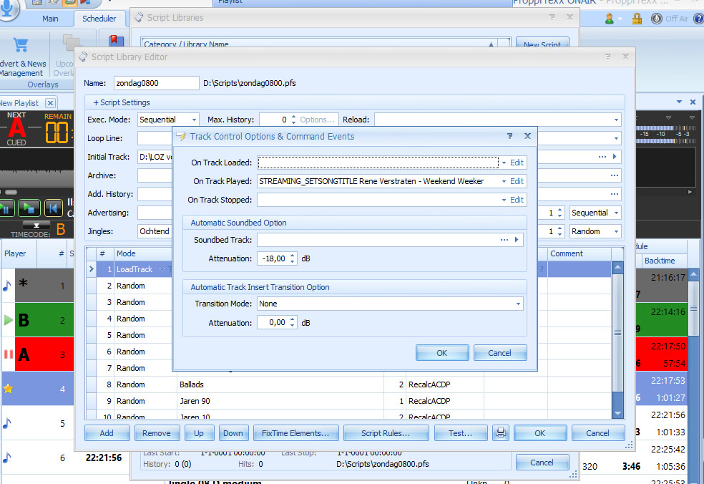Image resolution: width=704 pixels, height=484 pixels.
Task: Click Cancel in Track Control Options dialog
Action: click(x=499, y=353)
